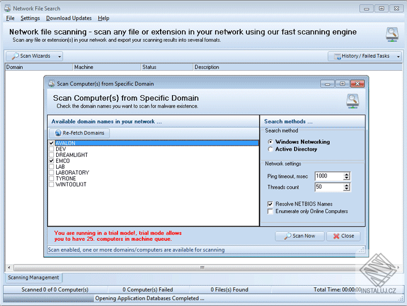Screen dimensions: 407x306
Task: Click the Close button with red X
Action: click(343, 236)
